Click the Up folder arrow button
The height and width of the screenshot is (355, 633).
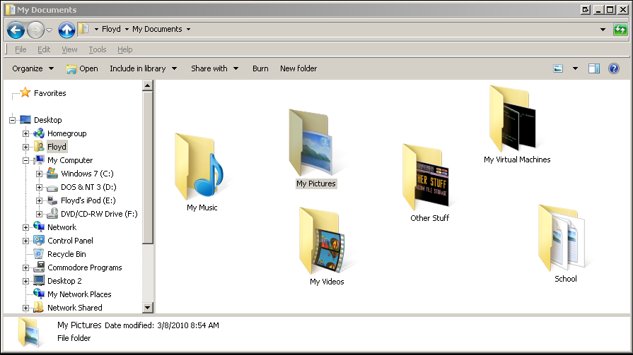pyautogui.click(x=66, y=30)
